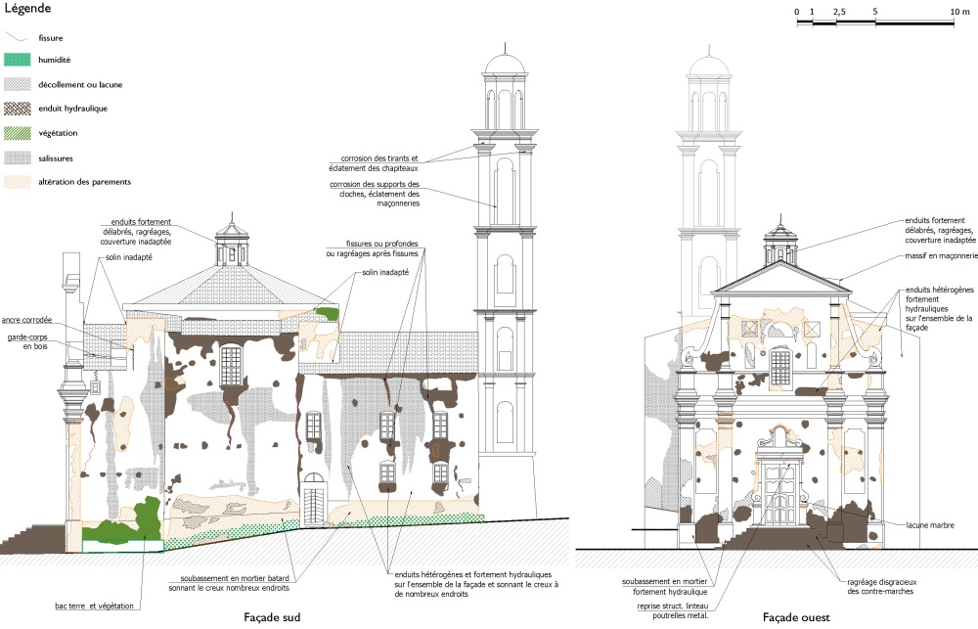Click the décollement ou lacune legend swatch

[x=19, y=85]
